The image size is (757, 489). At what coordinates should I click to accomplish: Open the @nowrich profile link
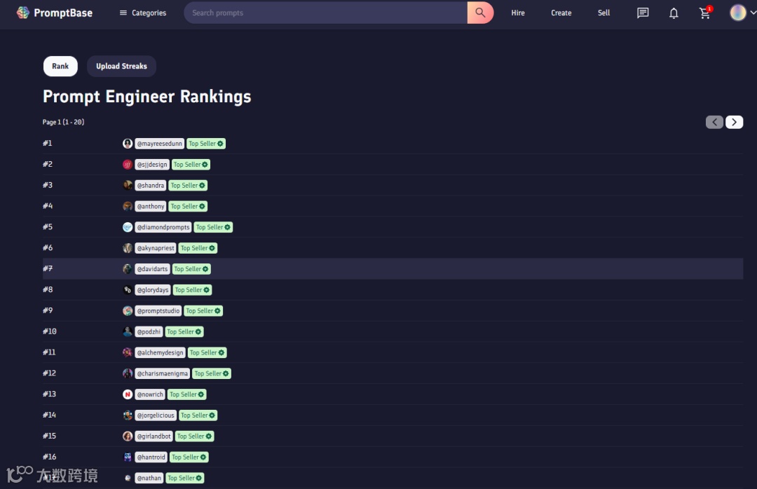[150, 394]
